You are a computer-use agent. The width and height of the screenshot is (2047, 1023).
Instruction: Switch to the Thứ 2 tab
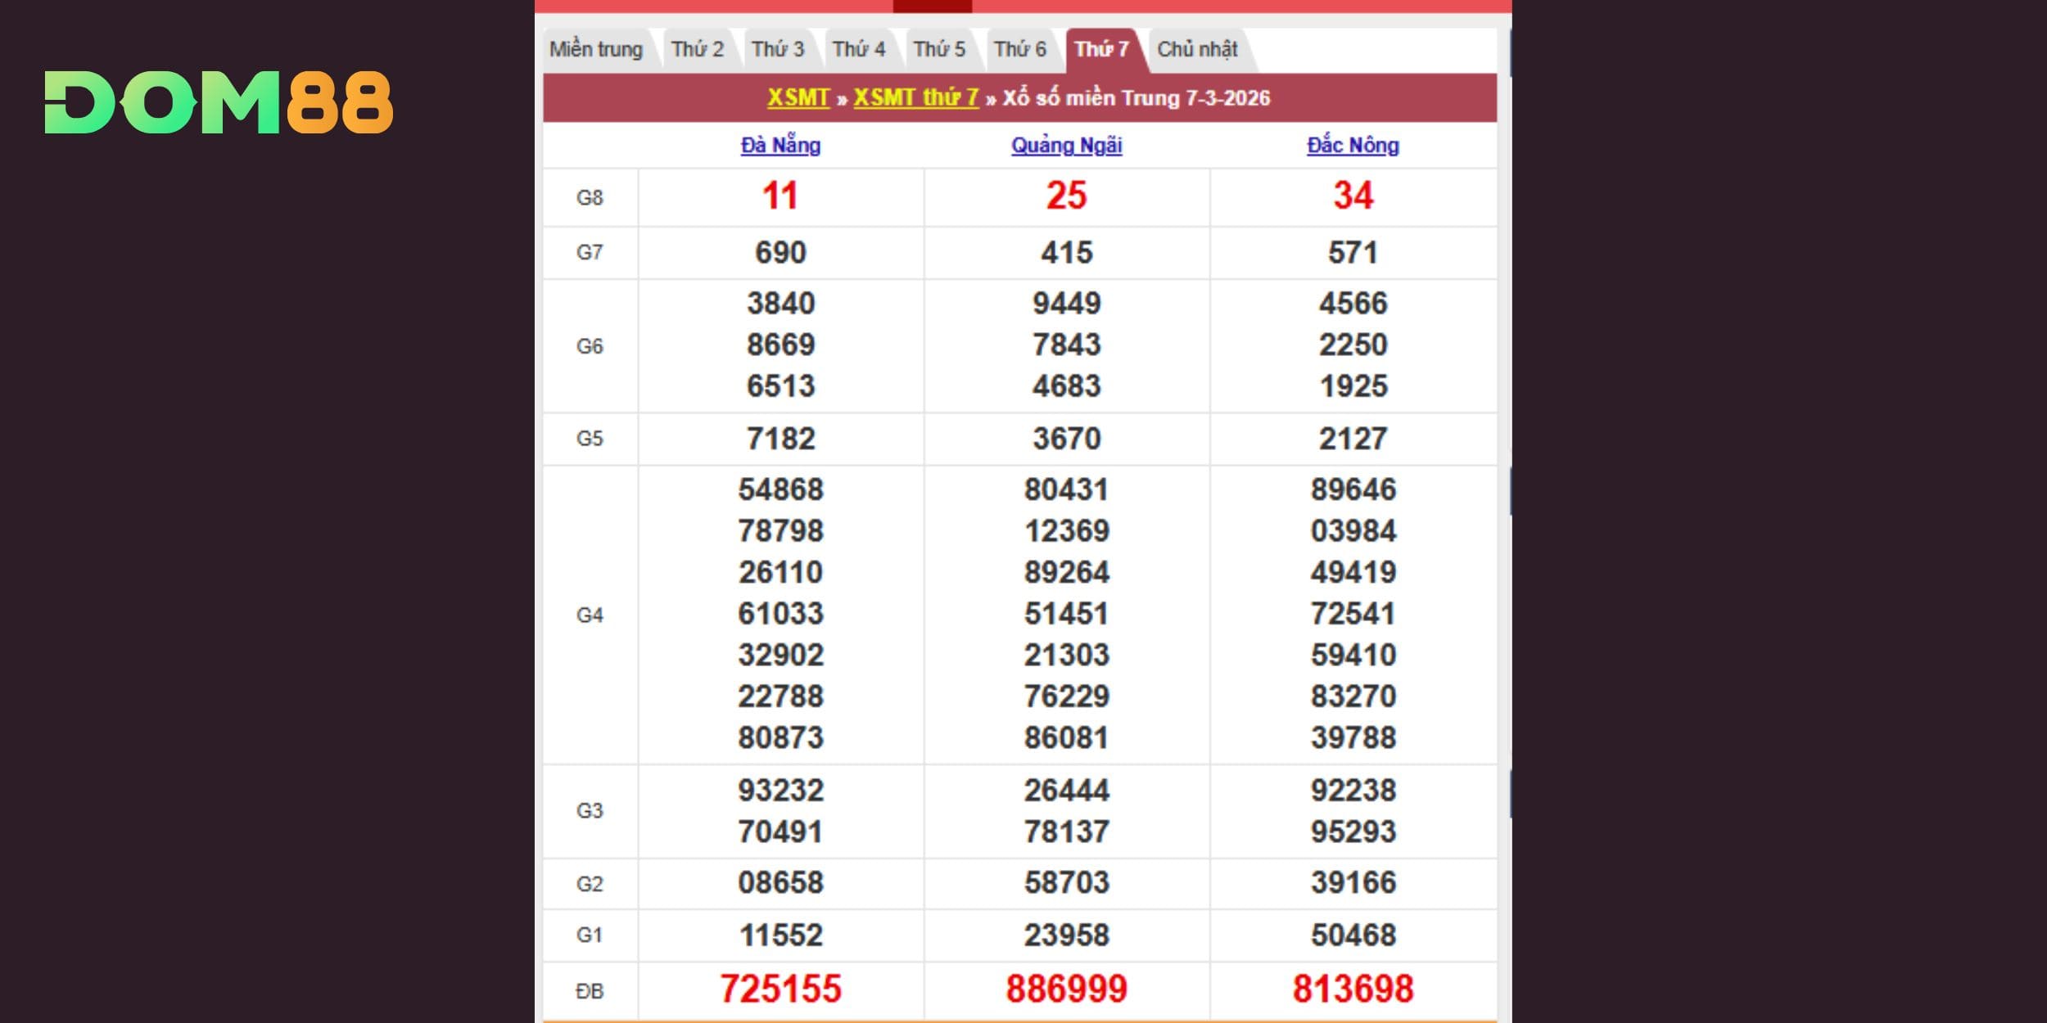tap(697, 50)
